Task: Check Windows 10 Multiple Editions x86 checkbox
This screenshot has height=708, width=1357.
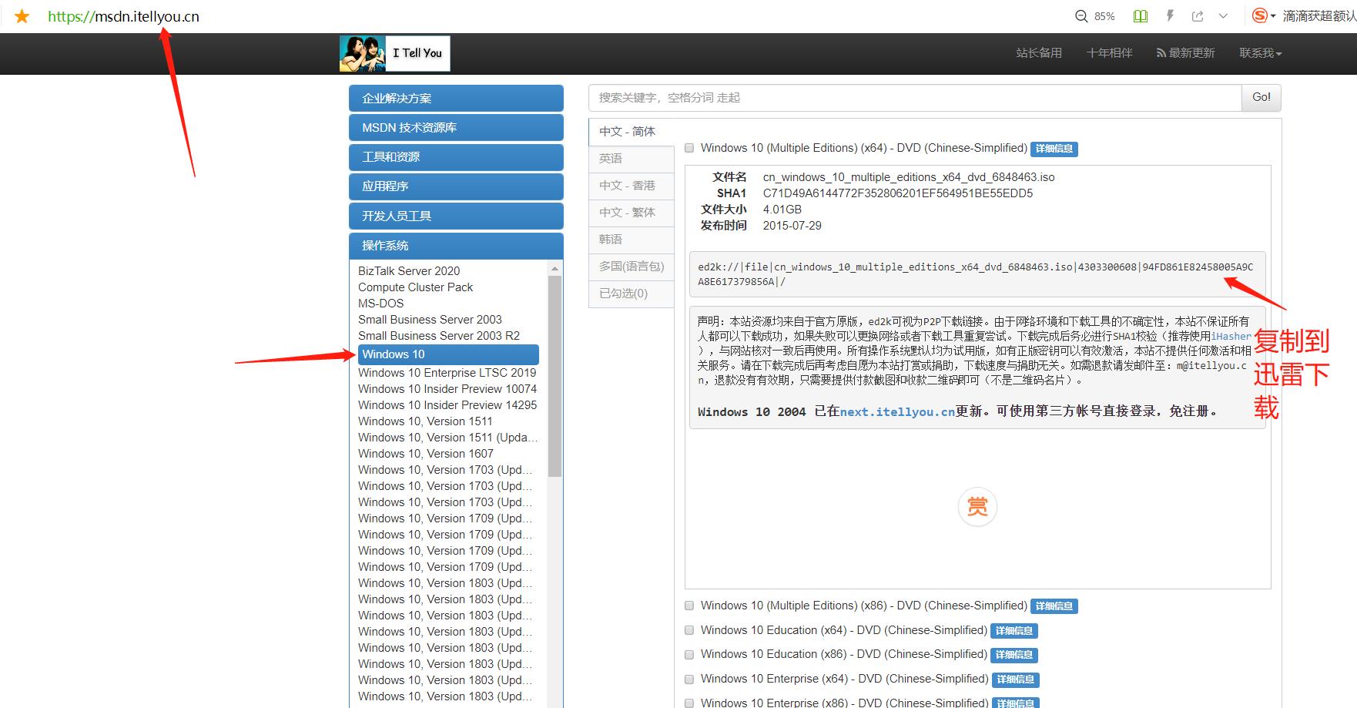Action: coord(689,606)
